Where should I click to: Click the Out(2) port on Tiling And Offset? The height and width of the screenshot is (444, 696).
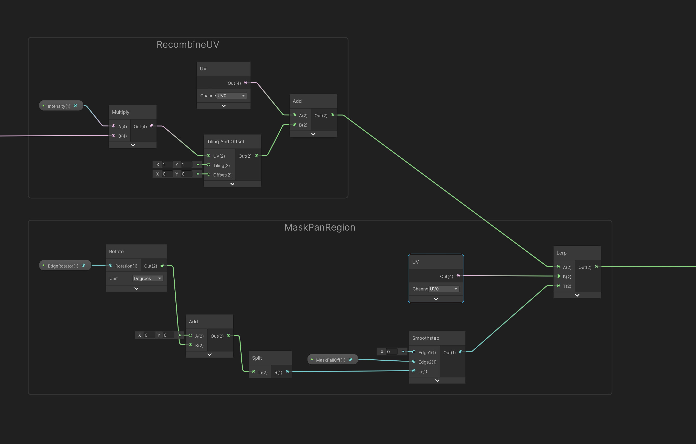coord(256,155)
